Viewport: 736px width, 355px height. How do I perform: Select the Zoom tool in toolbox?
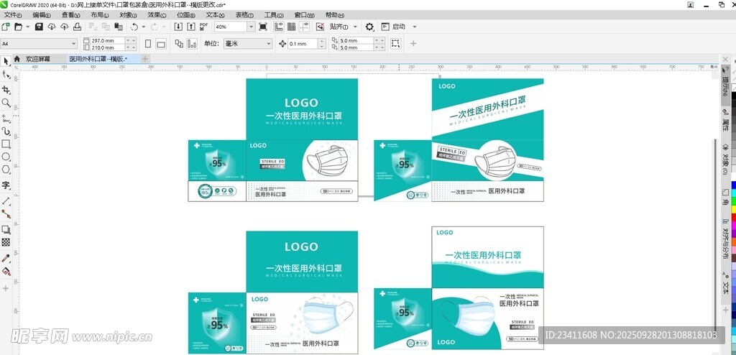point(6,103)
